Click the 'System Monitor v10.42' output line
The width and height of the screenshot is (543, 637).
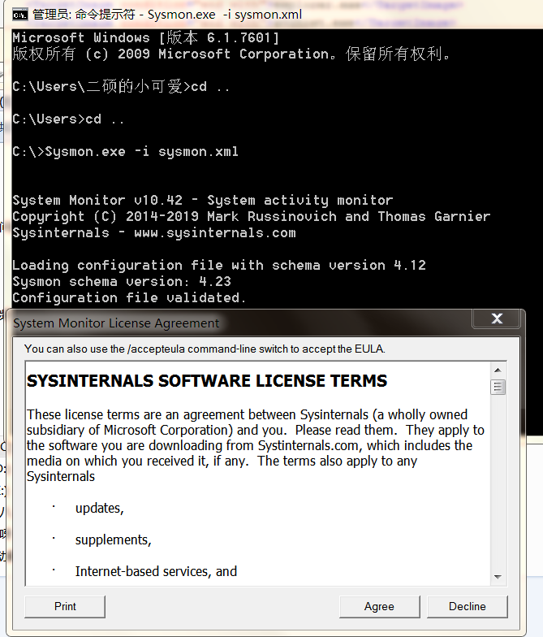tap(203, 200)
